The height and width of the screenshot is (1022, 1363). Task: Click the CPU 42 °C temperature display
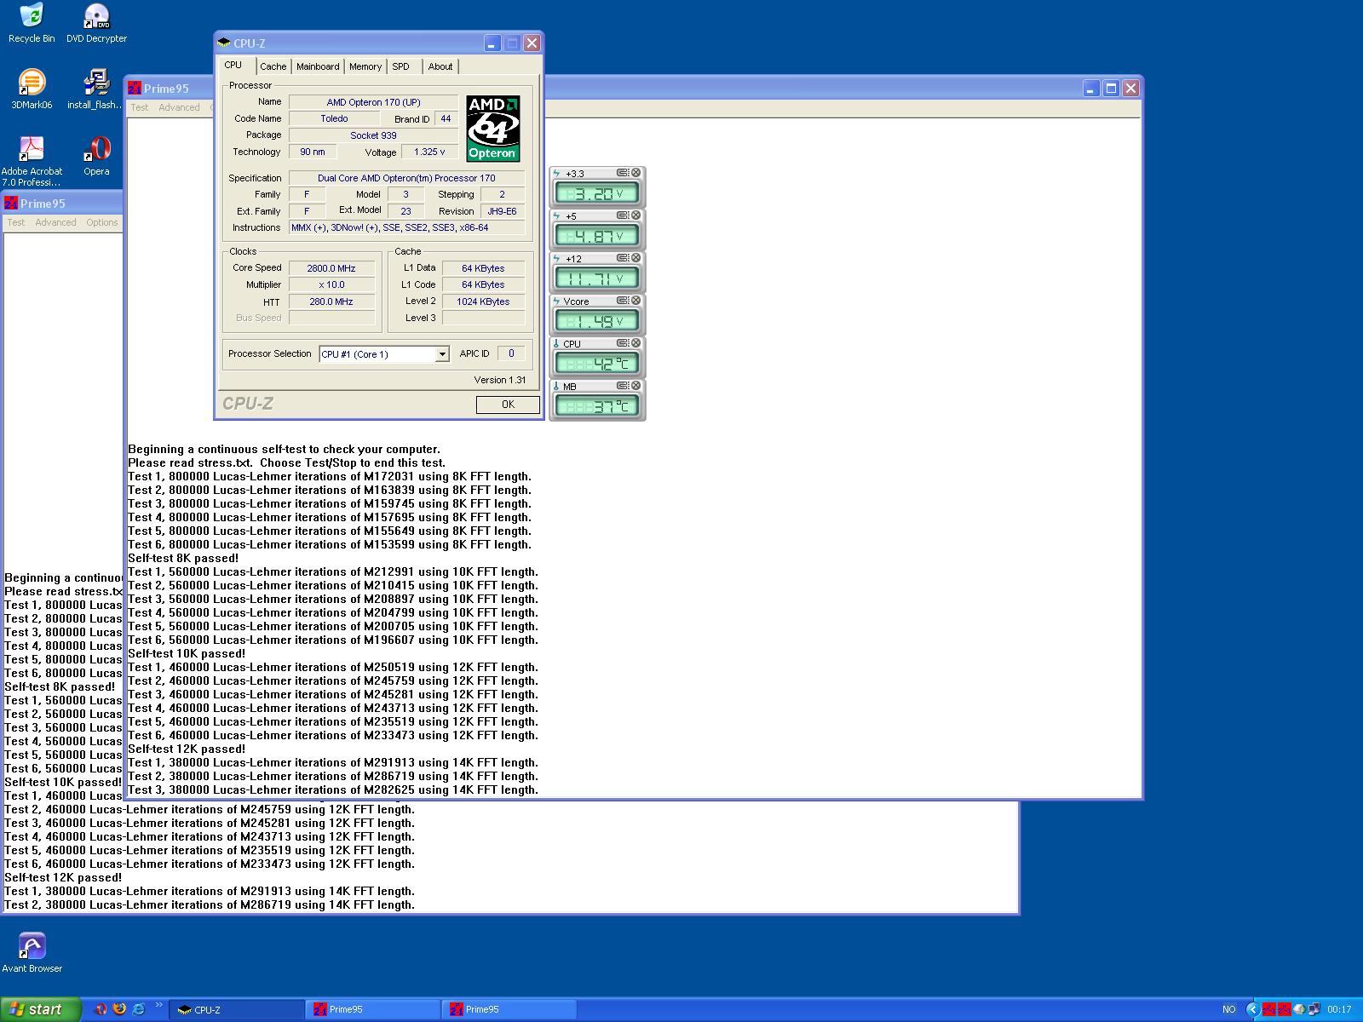point(596,364)
